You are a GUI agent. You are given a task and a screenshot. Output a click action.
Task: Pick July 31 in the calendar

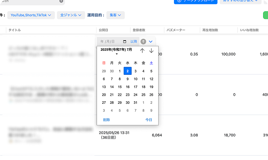pos(135,103)
